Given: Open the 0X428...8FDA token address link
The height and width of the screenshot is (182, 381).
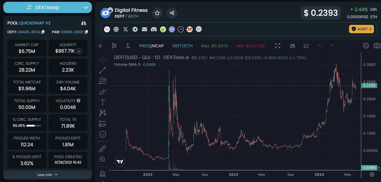Looking at the screenshot, I should pos(29,32).
